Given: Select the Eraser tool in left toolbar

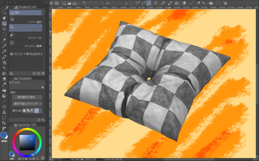Looking at the screenshot, I should click(x=4, y=79).
